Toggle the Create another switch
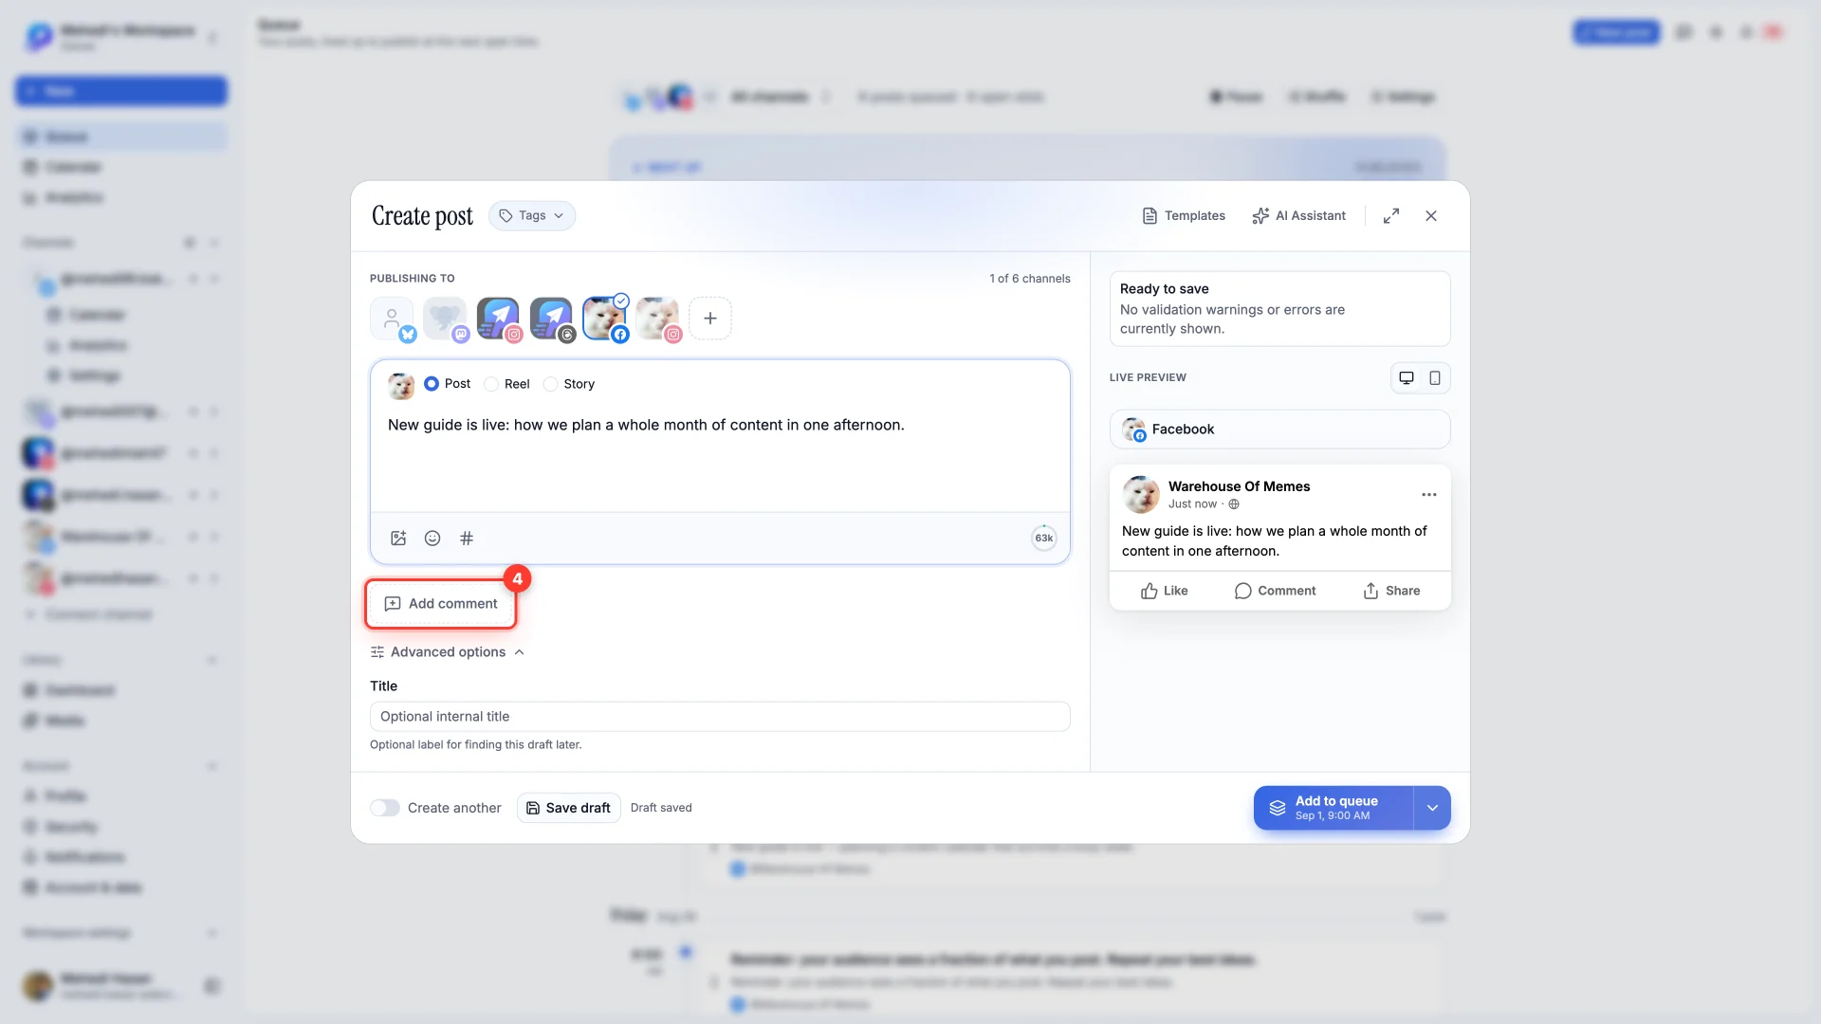 pos(385,808)
